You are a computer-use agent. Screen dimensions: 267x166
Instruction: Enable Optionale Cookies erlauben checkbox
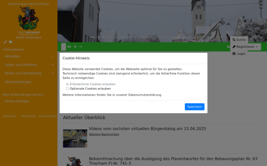point(67,89)
